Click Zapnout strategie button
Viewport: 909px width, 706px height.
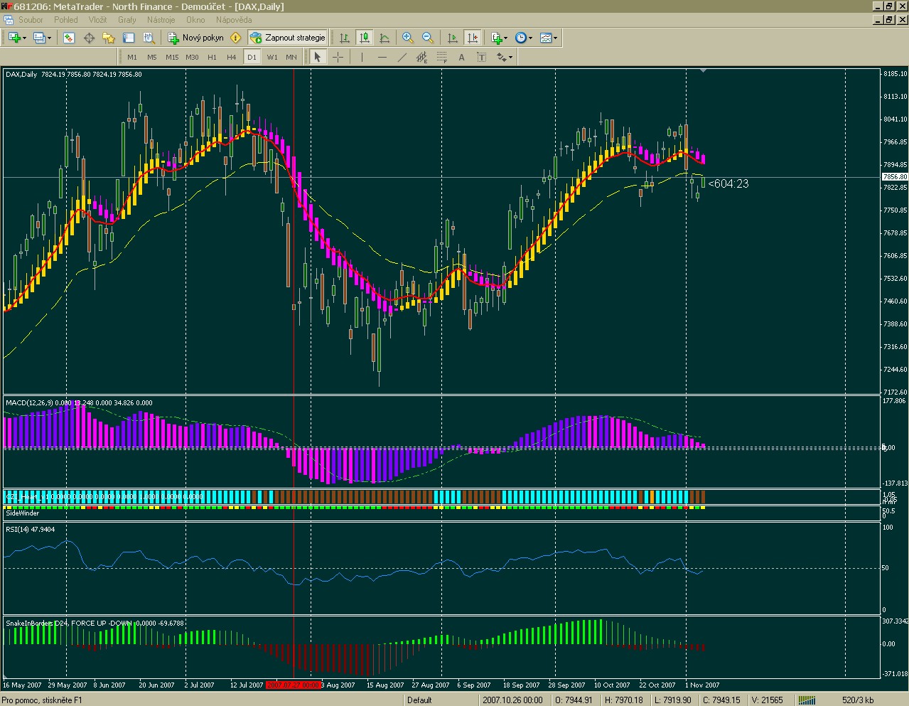[288, 38]
